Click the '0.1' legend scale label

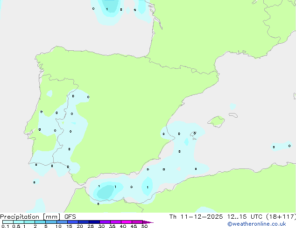point(5,226)
